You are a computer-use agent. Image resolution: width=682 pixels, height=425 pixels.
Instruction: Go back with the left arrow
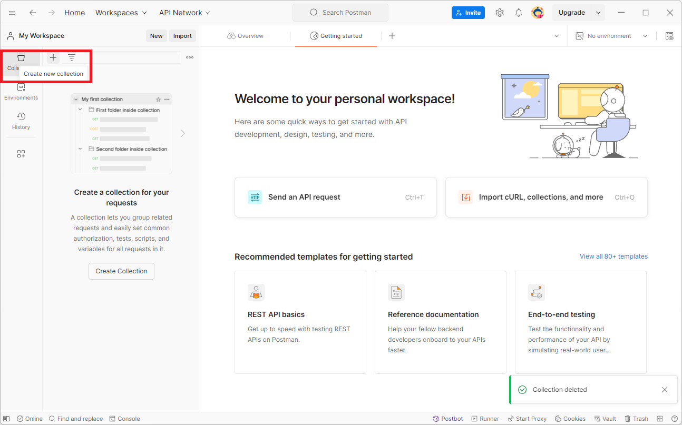[x=33, y=13]
